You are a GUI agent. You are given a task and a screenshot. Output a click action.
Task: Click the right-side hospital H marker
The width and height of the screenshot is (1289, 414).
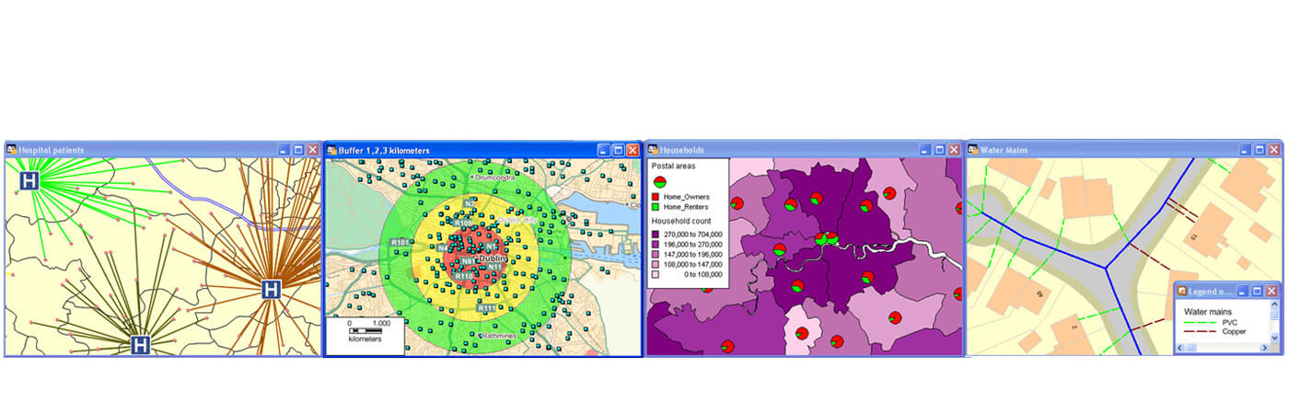pos(271,290)
